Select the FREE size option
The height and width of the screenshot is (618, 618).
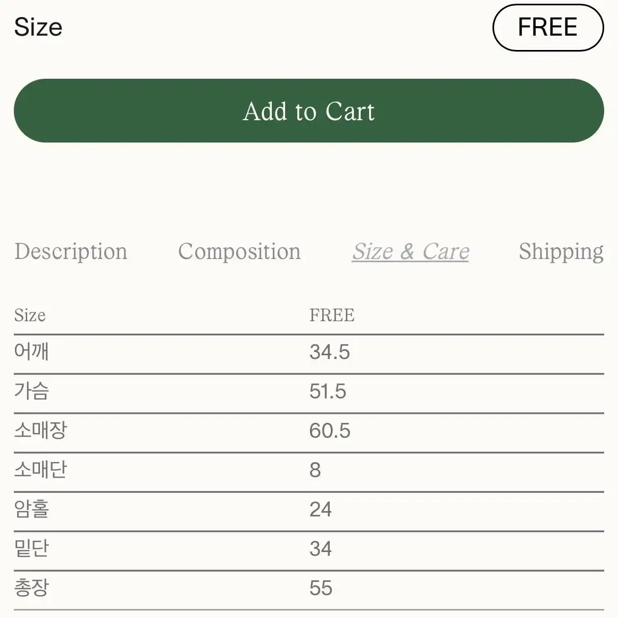point(548,28)
